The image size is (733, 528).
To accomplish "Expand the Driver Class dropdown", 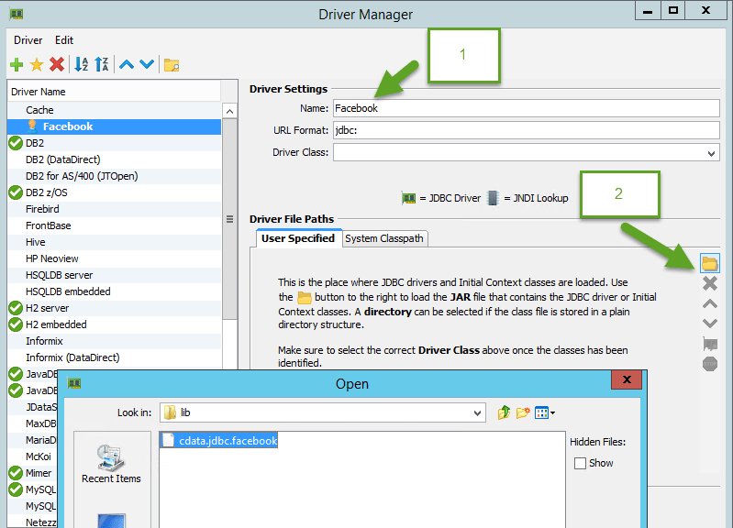I will pos(711,153).
